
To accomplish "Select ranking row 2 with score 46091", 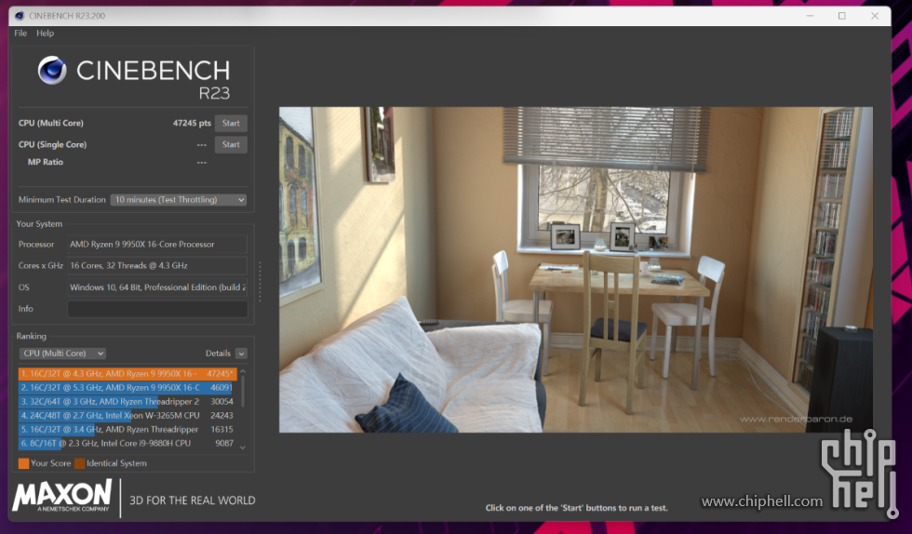I will (127, 387).
